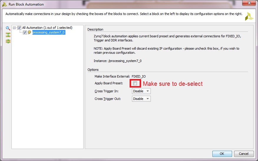Click the Apply Board Preset label

click(x=109, y=83)
